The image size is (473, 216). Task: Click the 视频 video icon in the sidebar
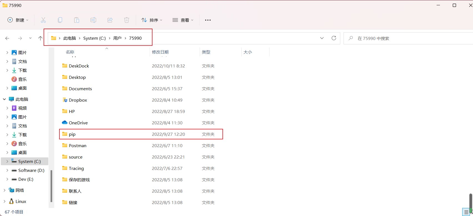point(14,108)
